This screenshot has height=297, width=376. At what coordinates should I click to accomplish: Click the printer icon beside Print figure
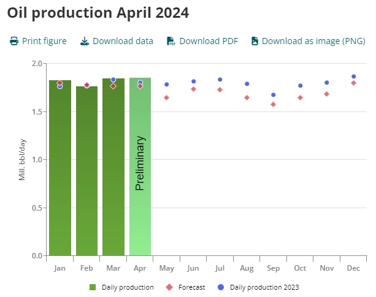point(13,41)
